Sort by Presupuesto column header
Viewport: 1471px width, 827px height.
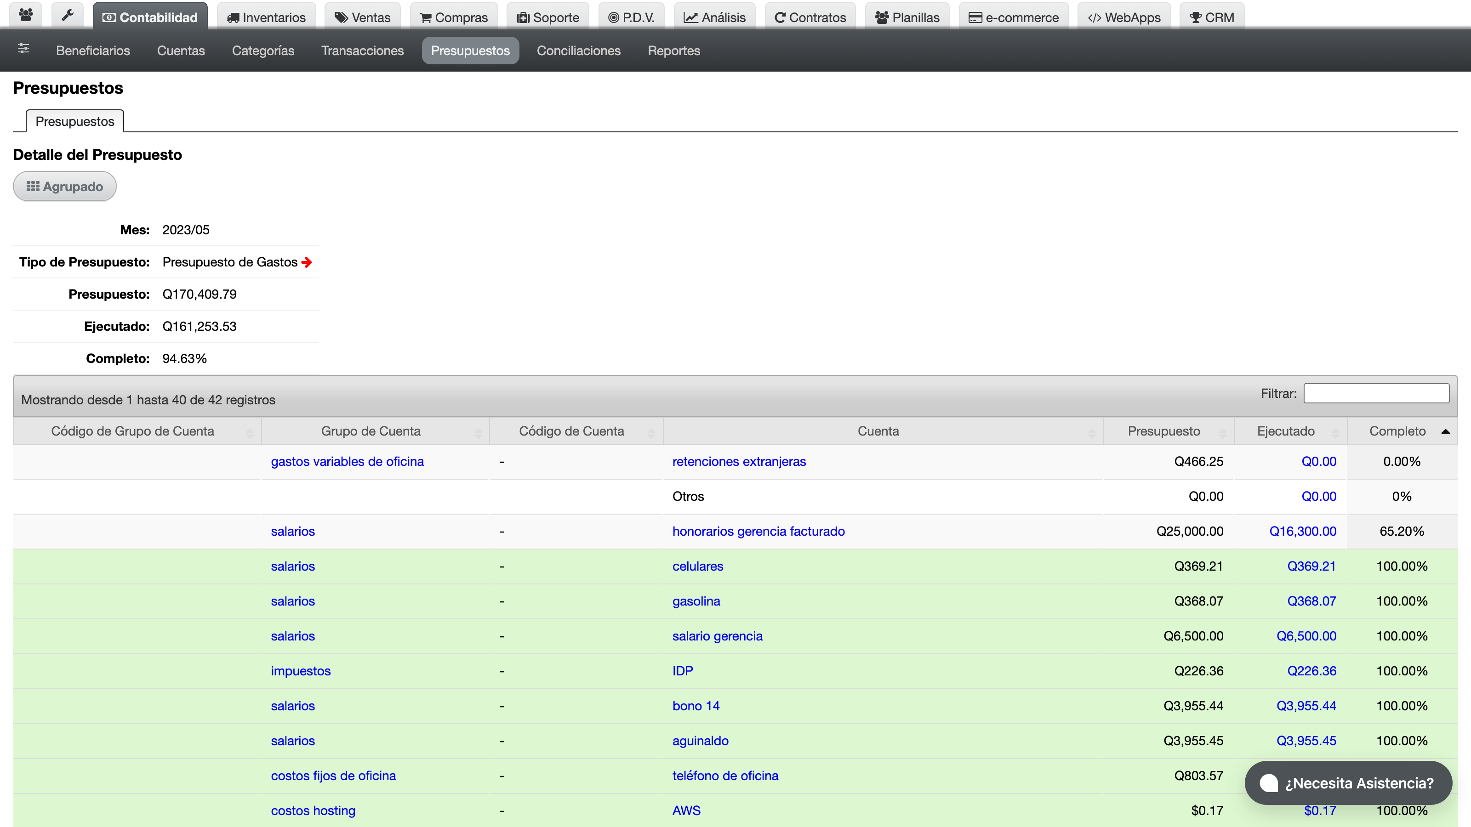(x=1169, y=431)
